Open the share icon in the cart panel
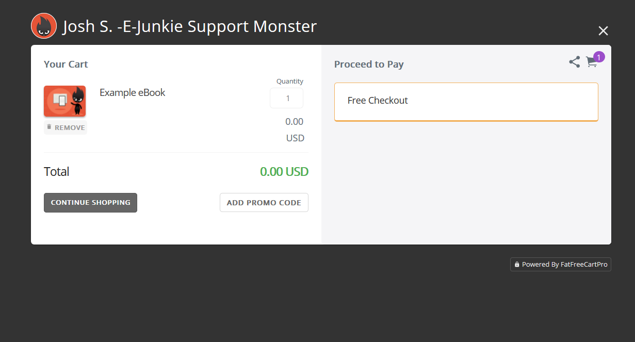This screenshot has width=635, height=342. [x=574, y=62]
